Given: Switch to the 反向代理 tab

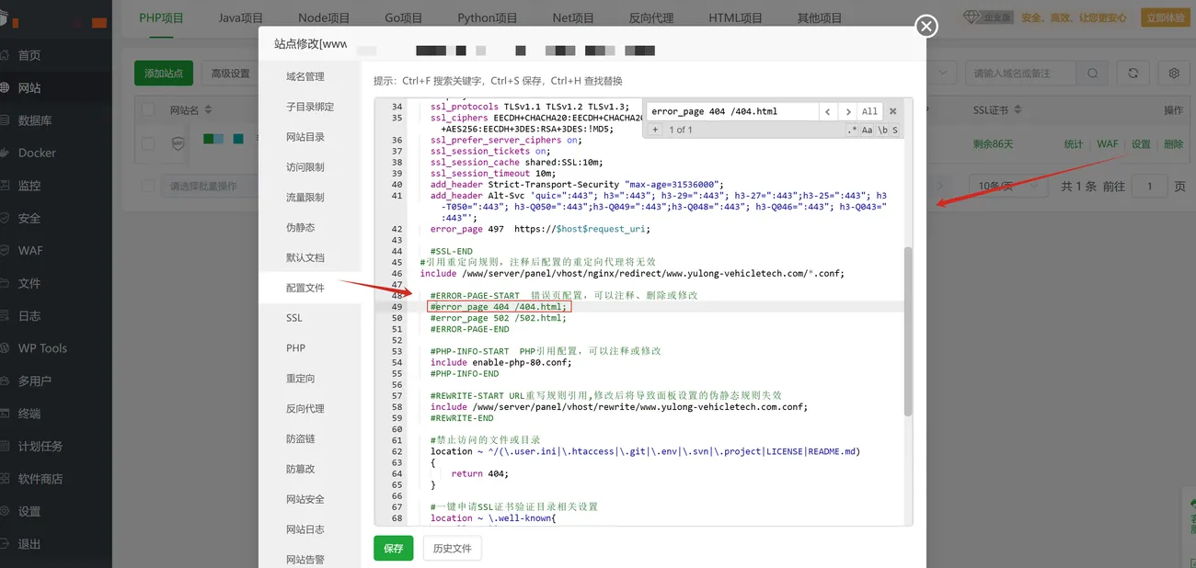Looking at the screenshot, I should coord(651,17).
